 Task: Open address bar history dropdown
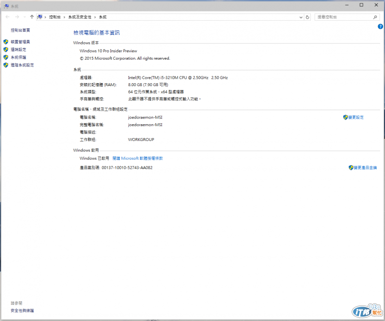pos(301,17)
